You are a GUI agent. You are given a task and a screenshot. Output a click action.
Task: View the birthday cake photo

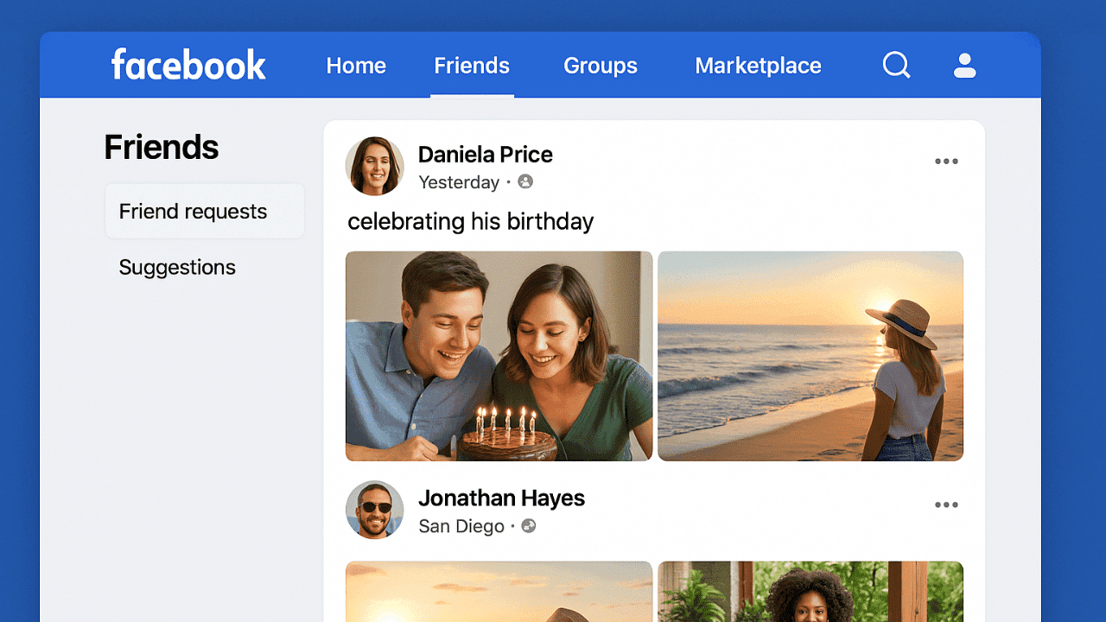[x=499, y=356]
